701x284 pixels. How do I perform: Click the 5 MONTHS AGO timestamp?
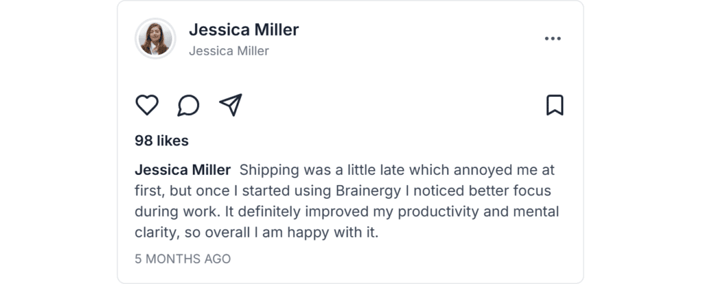183,259
